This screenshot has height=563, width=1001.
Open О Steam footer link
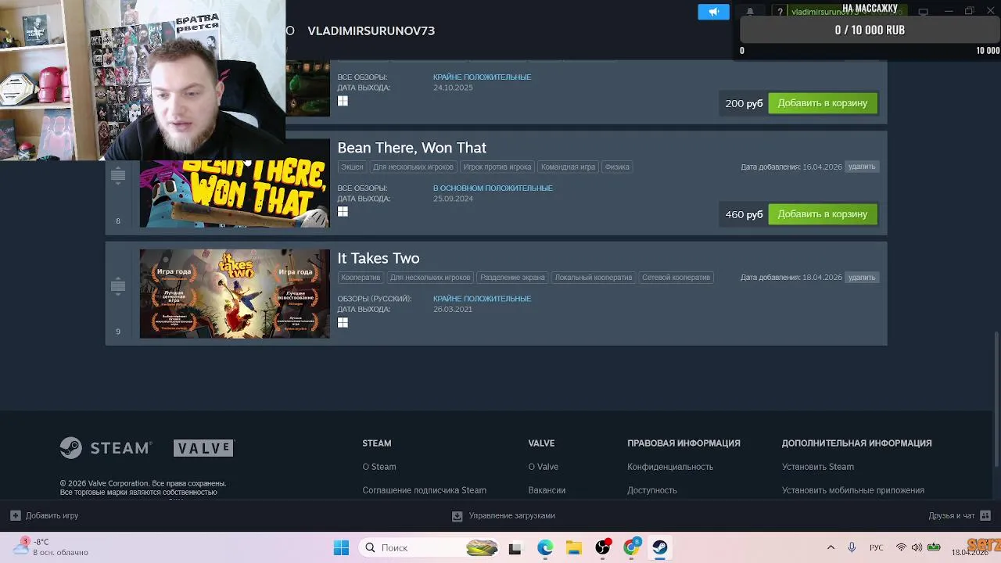(x=379, y=467)
